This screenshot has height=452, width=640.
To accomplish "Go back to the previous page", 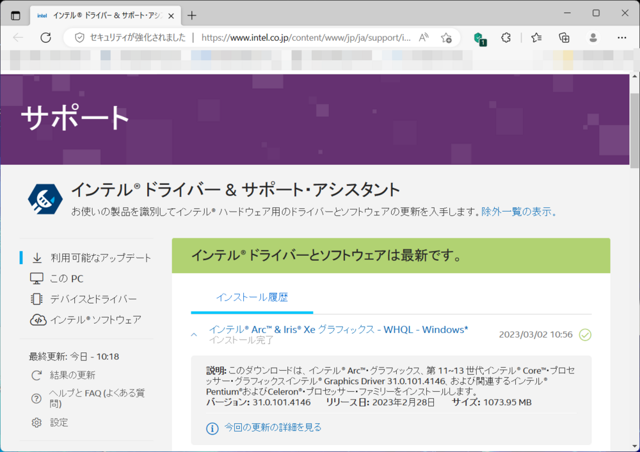I will tap(19, 38).
